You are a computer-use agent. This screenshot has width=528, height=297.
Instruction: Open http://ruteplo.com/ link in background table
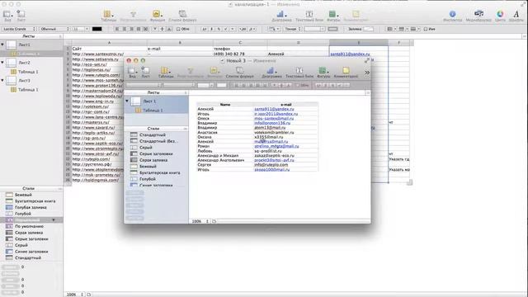91,159
